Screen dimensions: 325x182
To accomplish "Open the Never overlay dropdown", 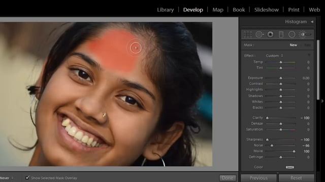I will 7,178.
